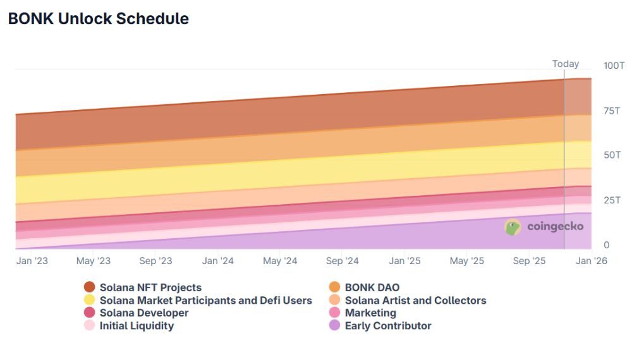
Task: Toggle the Marketing legend entry
Action: [370, 313]
